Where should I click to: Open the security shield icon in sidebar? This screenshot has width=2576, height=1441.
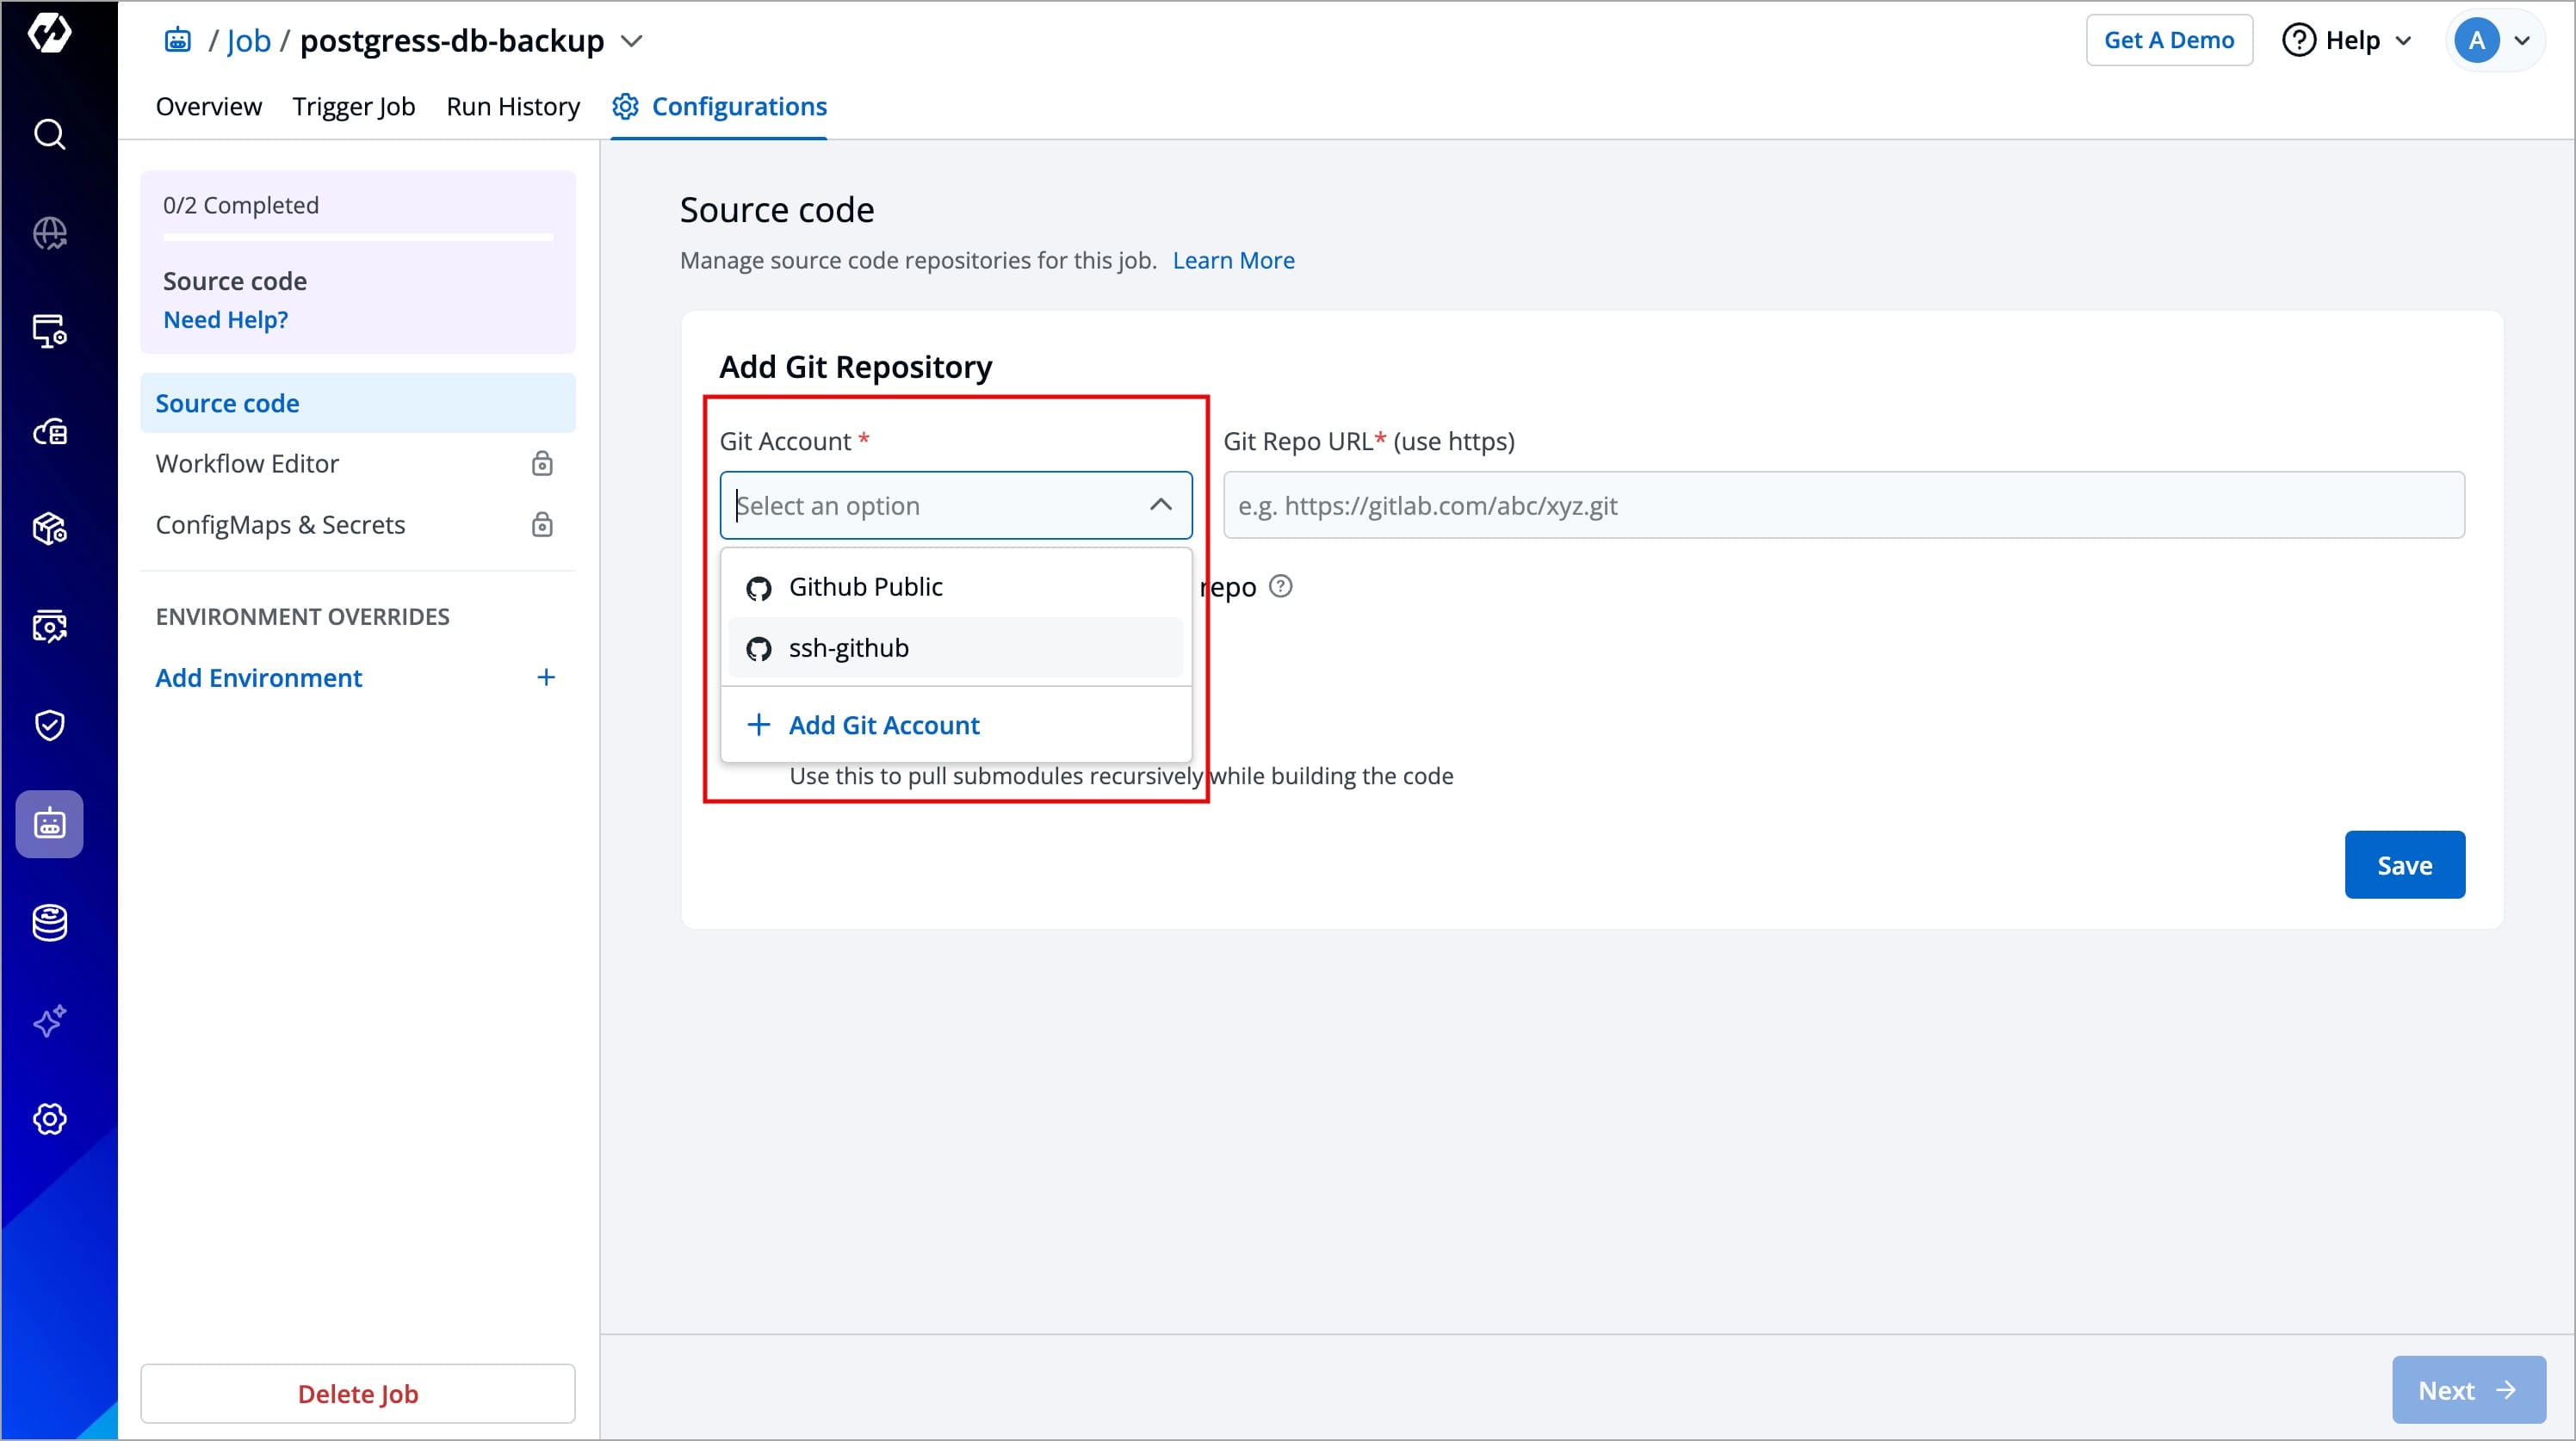(x=49, y=725)
